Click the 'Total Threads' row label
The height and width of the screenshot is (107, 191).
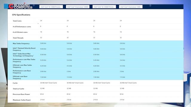click(18, 38)
